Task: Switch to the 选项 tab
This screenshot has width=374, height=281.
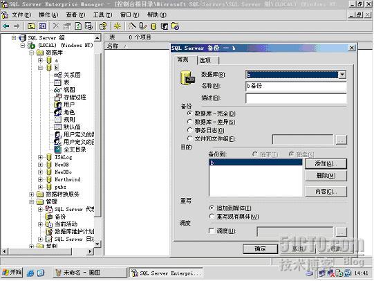Action: click(x=207, y=60)
